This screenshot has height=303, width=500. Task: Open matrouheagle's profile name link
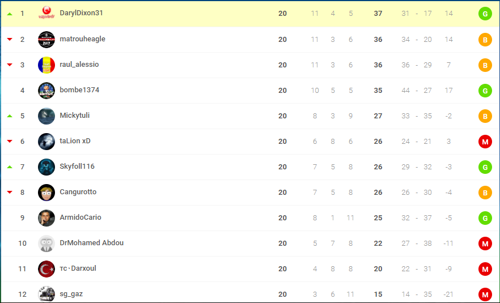tap(82, 39)
